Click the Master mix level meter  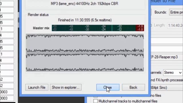pos(98,28)
